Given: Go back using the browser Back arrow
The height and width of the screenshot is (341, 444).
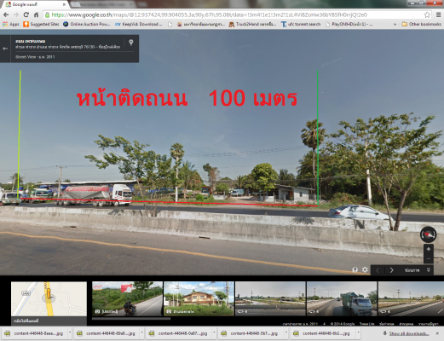Looking at the screenshot, I should coord(6,14).
